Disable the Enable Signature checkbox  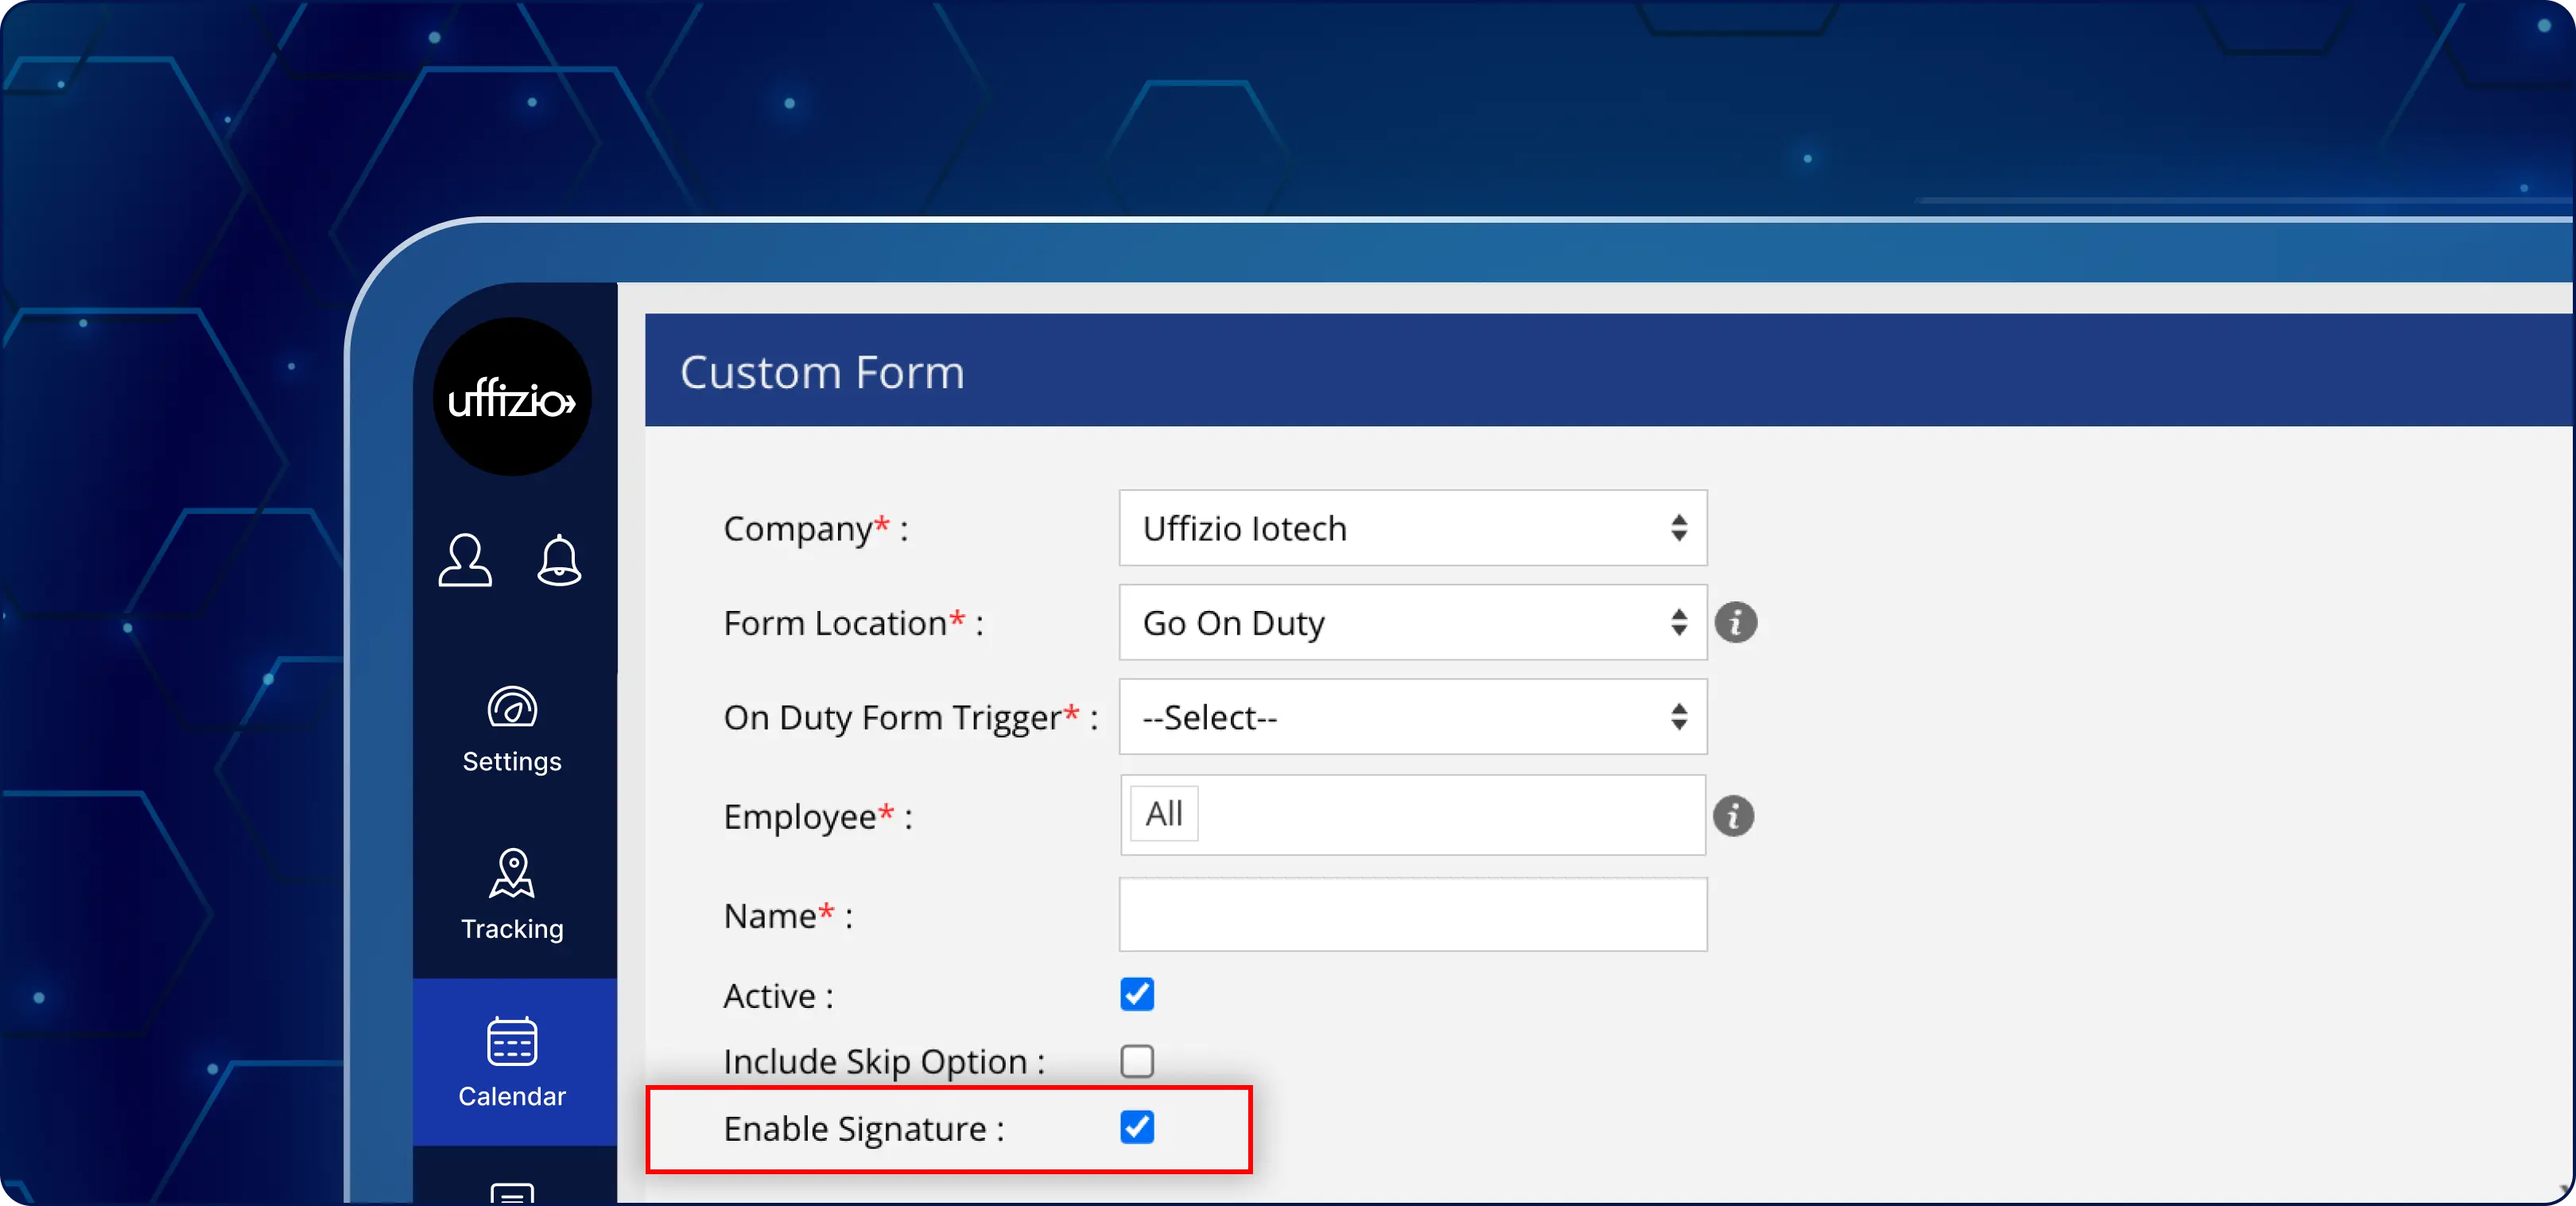(1137, 1127)
